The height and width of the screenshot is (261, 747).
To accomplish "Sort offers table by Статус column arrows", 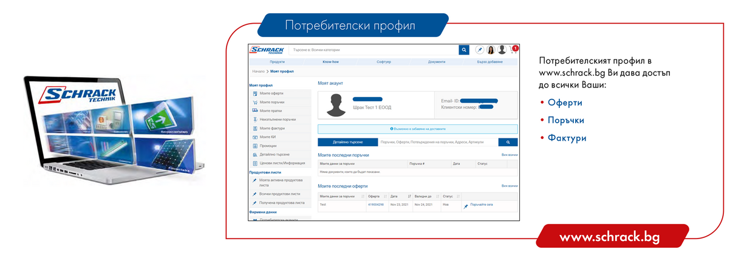I will click(458, 197).
